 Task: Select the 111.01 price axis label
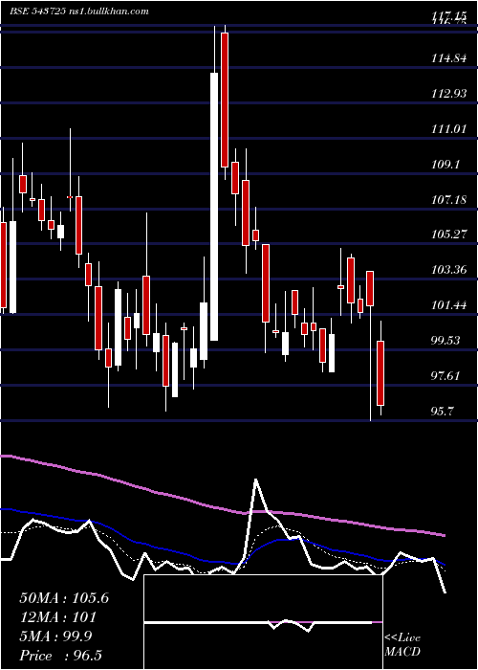[x=448, y=129]
